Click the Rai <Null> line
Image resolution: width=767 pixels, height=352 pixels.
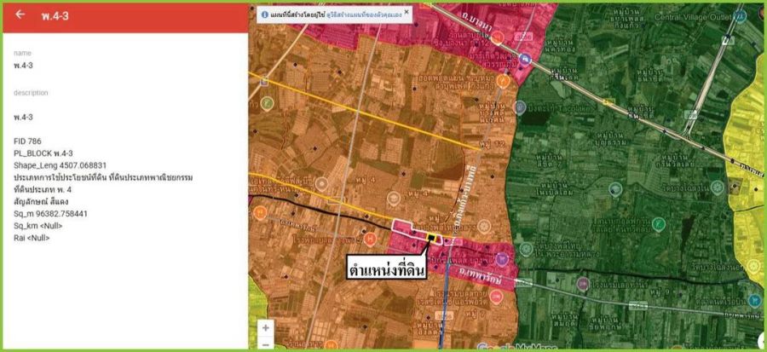tap(32, 238)
